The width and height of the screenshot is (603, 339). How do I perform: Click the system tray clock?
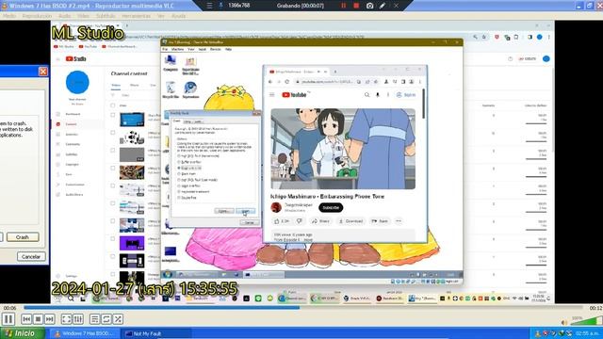[589, 333]
